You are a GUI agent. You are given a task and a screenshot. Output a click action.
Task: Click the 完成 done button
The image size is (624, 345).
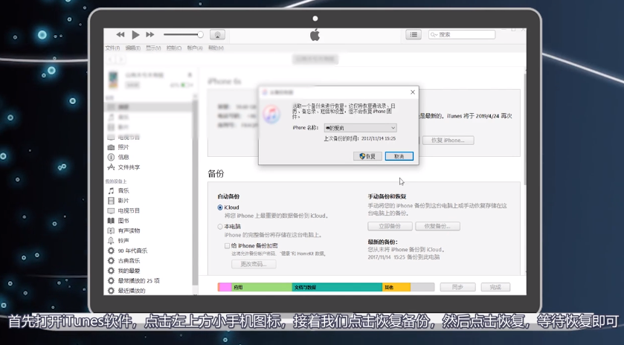point(495,287)
